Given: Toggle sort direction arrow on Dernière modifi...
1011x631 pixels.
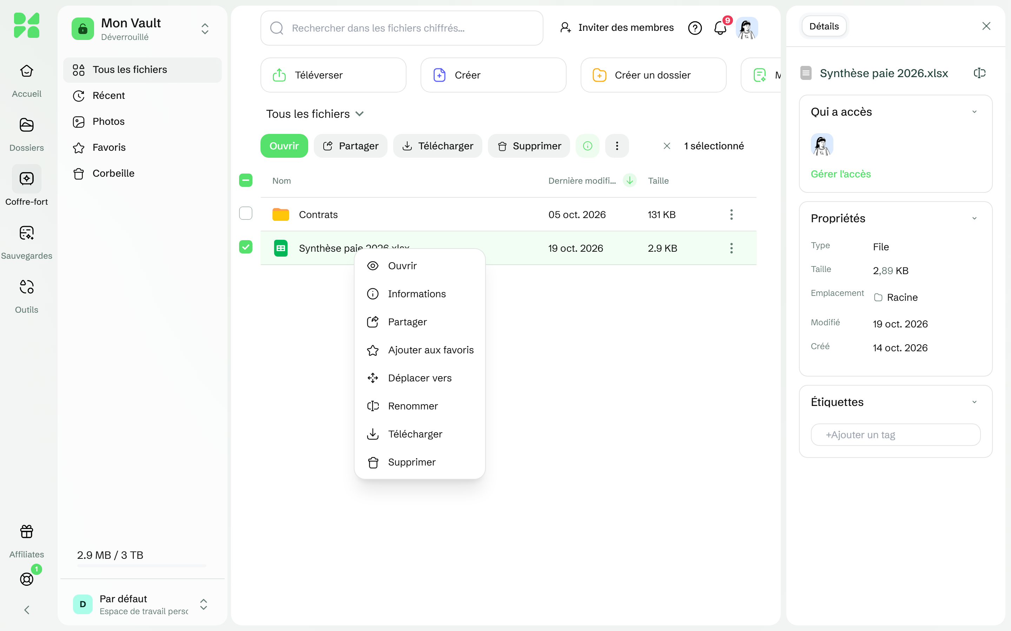Looking at the screenshot, I should click(629, 180).
